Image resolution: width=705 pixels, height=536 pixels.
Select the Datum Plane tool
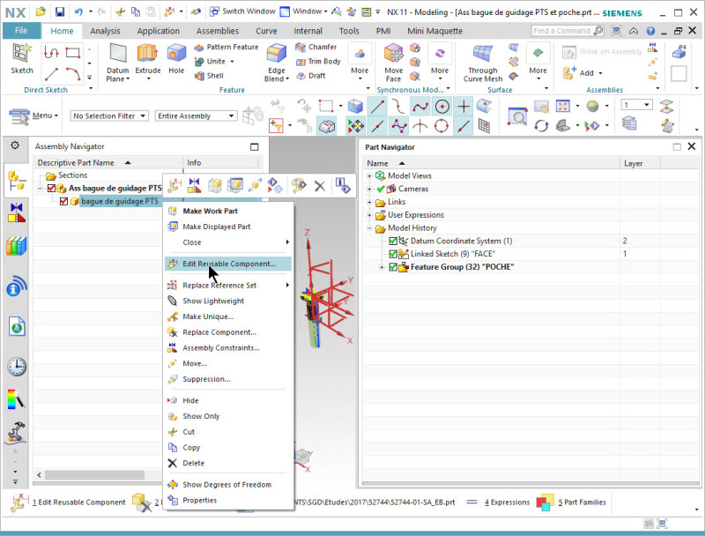tap(118, 63)
